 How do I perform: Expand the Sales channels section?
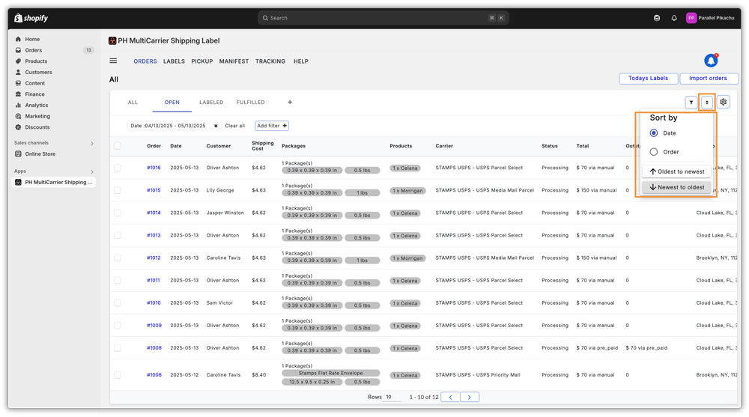coord(92,143)
